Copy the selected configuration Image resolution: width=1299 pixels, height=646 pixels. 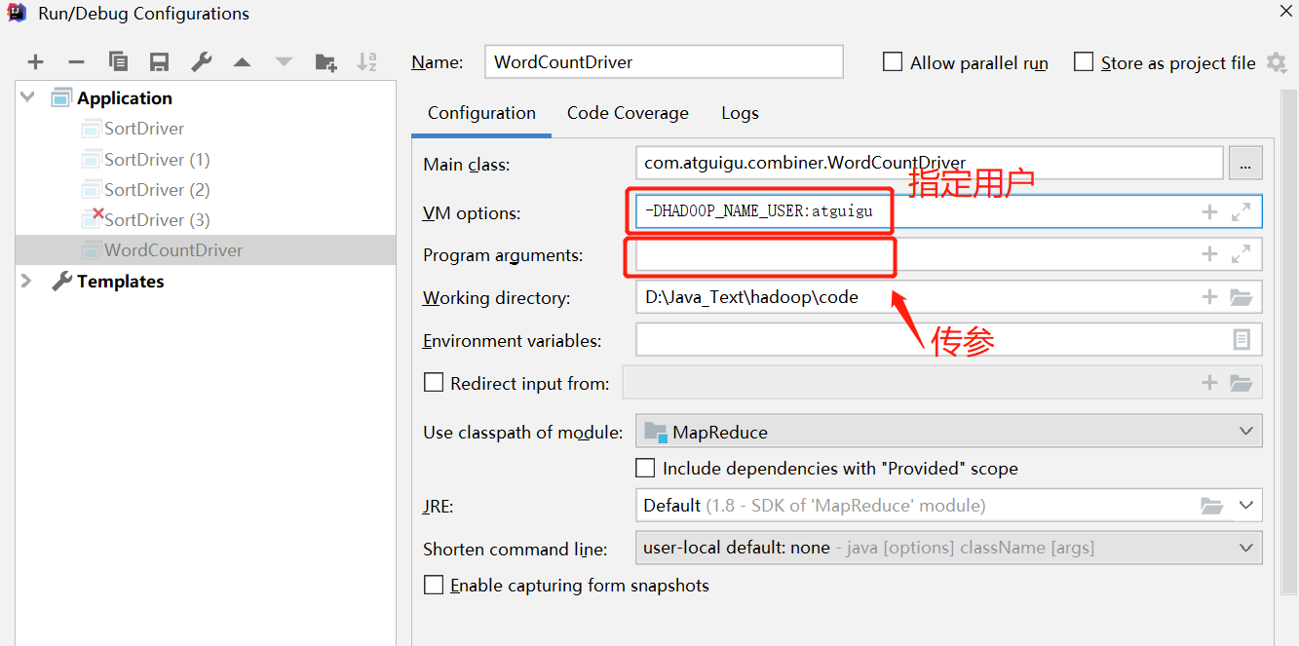[x=119, y=62]
